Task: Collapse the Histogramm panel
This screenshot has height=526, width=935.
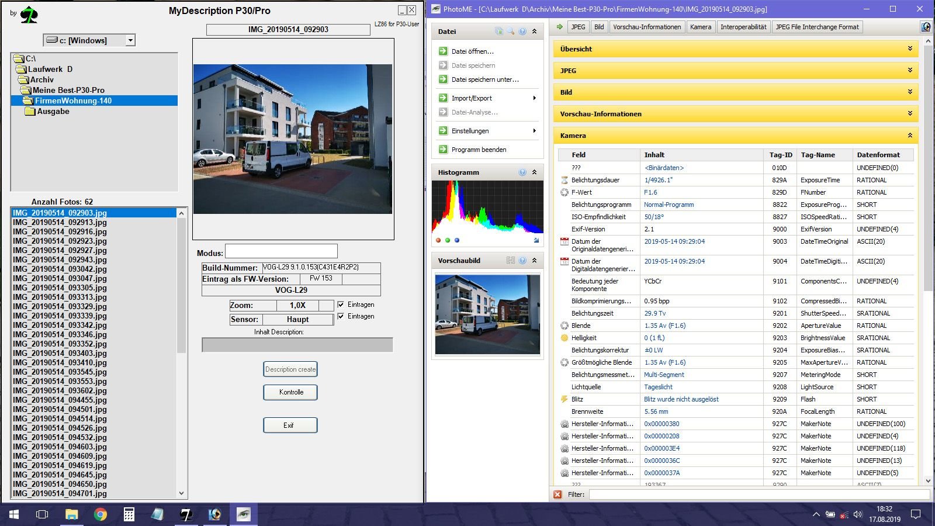Action: pos(534,172)
